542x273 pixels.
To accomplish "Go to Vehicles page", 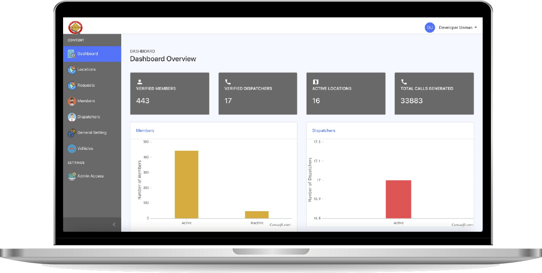I will click(92, 149).
